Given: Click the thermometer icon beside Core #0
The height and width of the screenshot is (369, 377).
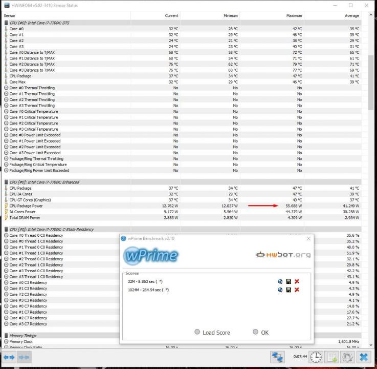Looking at the screenshot, I should pyautogui.click(x=6, y=29).
